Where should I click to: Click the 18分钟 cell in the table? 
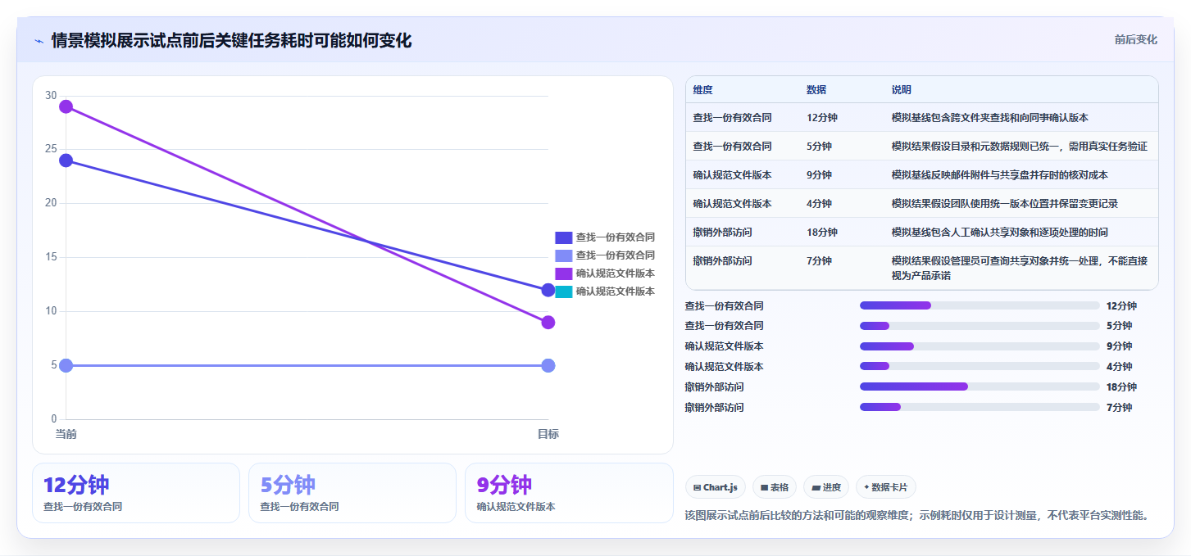pyautogui.click(x=822, y=233)
